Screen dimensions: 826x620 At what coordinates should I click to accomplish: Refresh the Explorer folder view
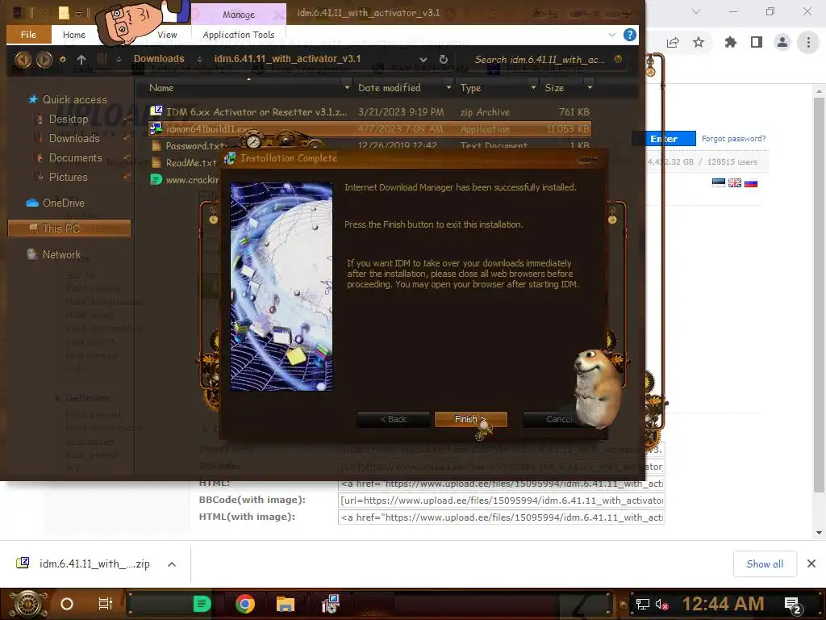pyautogui.click(x=444, y=60)
